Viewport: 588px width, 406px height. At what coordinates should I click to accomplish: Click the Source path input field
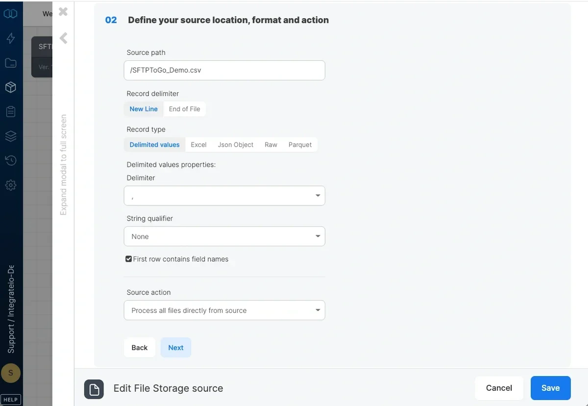[x=224, y=70]
